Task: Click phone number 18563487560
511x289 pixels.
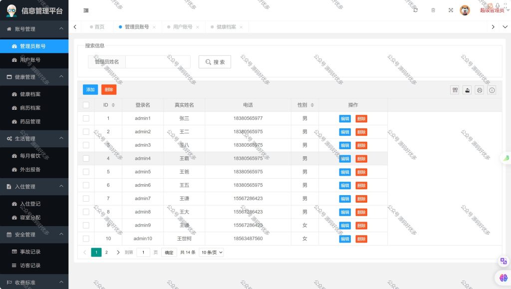Action: click(x=248, y=239)
